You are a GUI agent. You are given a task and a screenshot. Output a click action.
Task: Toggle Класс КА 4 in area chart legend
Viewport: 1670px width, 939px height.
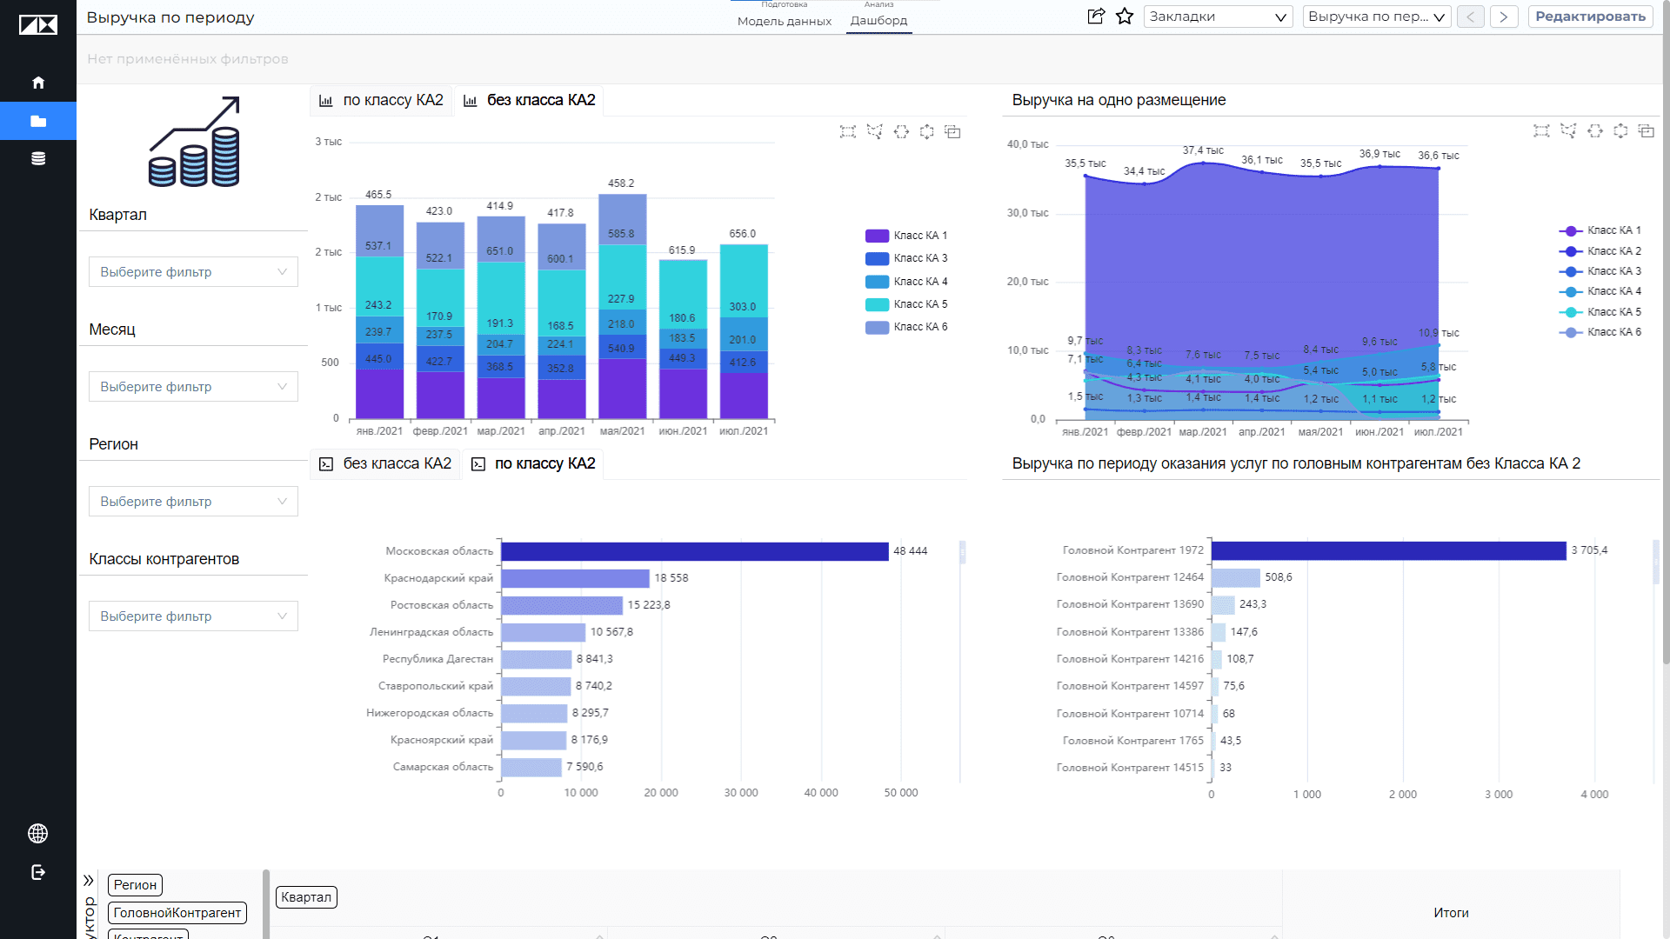[x=1600, y=291]
